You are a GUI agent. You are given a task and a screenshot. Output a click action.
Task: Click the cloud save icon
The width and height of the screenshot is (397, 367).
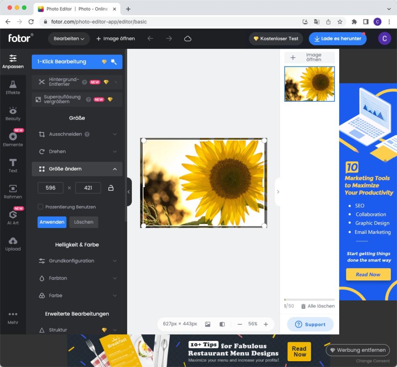tap(188, 38)
